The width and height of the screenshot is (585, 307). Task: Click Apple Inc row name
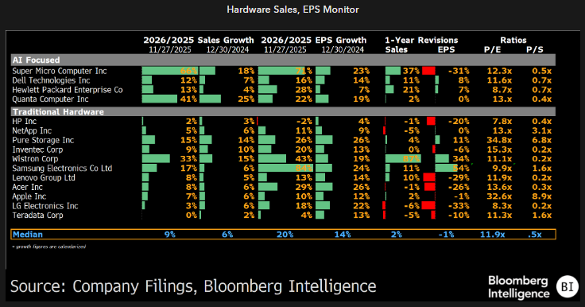29,196
